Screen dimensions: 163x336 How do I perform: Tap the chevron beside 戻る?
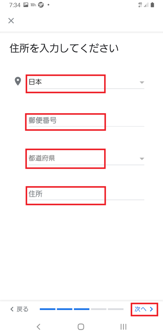12,309
